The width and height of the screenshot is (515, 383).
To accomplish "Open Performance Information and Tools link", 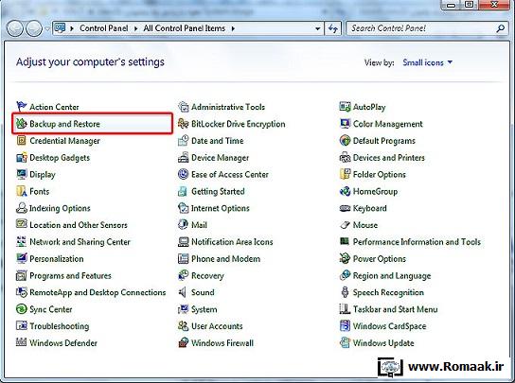I will point(417,241).
